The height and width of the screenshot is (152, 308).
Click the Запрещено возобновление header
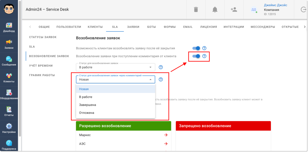[223, 126]
